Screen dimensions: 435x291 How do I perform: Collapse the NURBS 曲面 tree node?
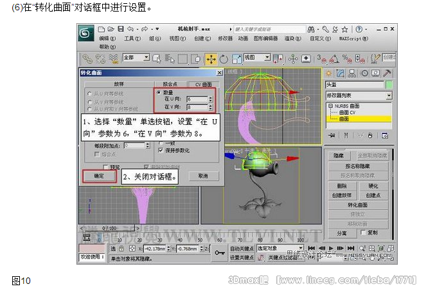click(x=330, y=106)
